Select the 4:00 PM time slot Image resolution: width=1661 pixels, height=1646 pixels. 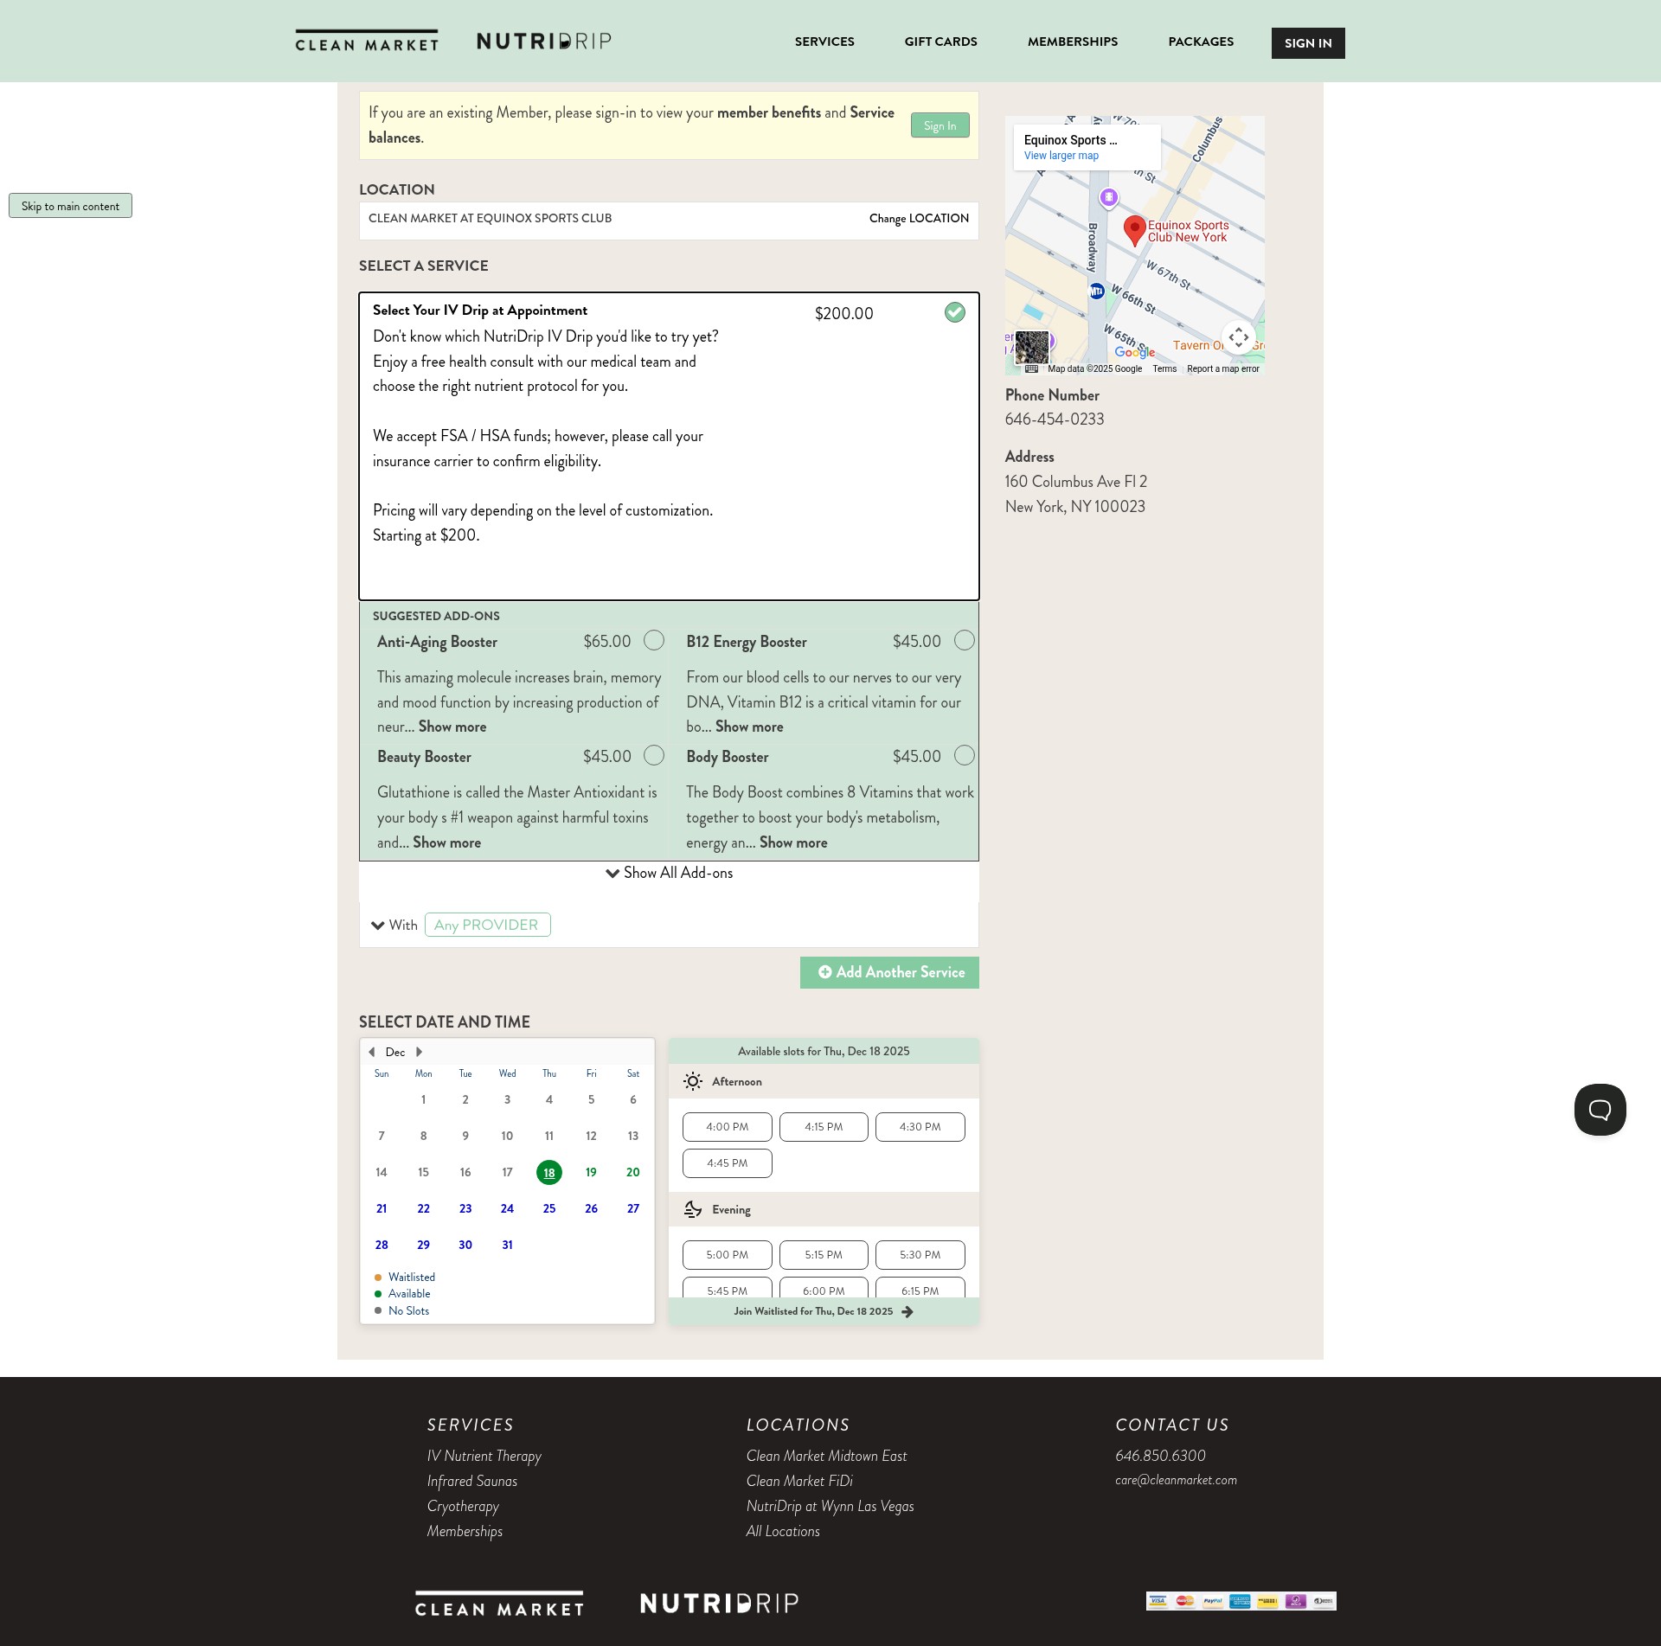pyautogui.click(x=727, y=1127)
